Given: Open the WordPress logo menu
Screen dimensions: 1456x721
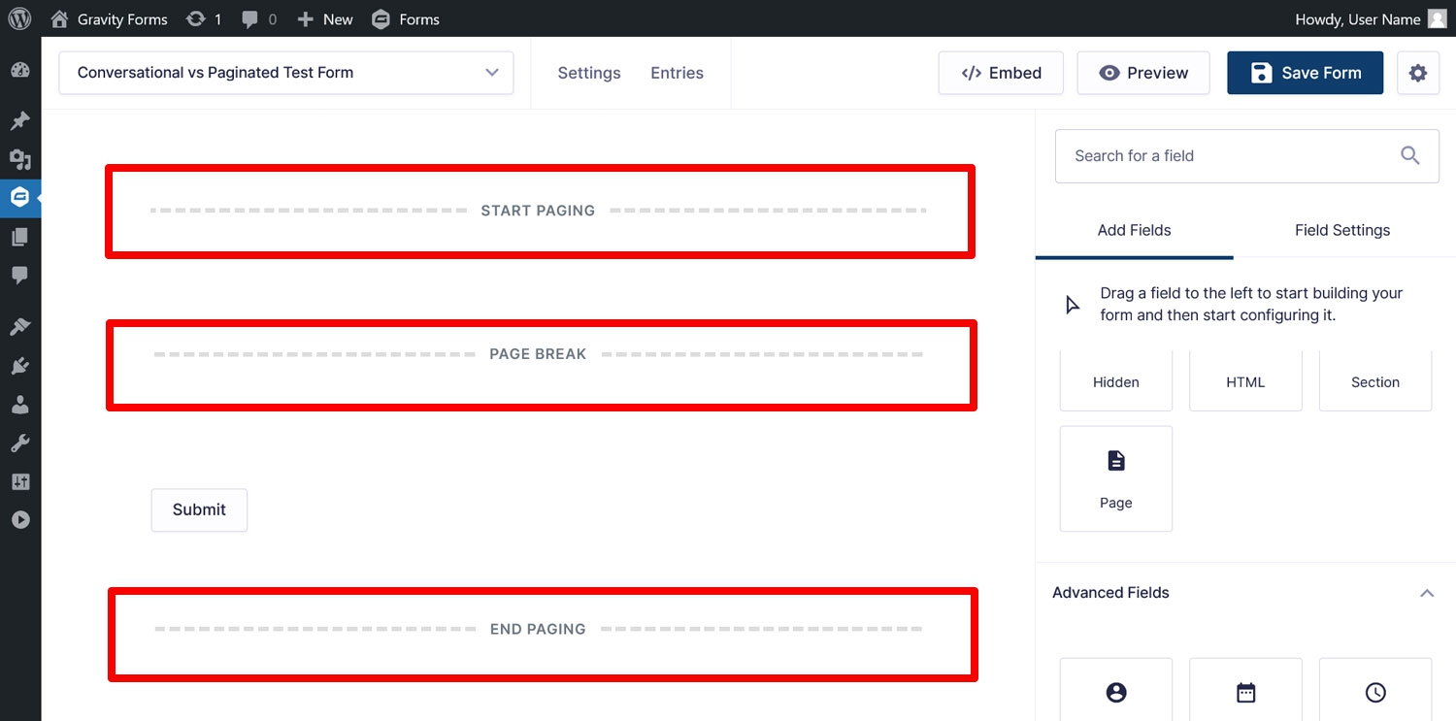Looking at the screenshot, I should [19, 18].
